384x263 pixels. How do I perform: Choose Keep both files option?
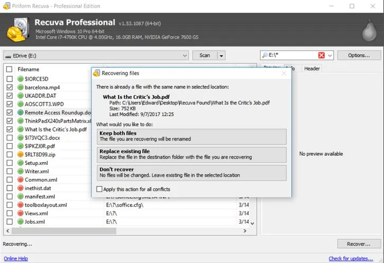(x=191, y=136)
